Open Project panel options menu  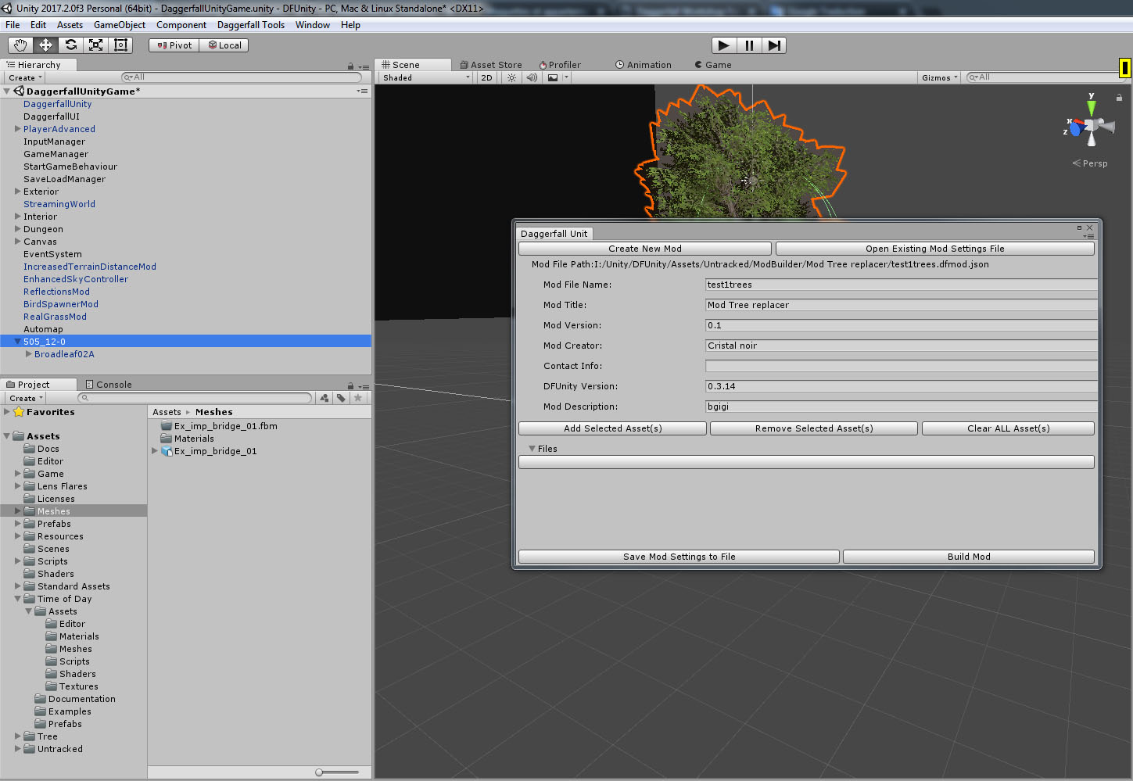click(x=364, y=386)
